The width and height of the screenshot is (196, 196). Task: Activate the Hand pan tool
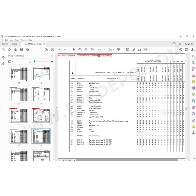coord(80,50)
